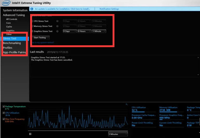
Task: Open 'How is my system tested?' link
Action: click(x=43, y=42)
